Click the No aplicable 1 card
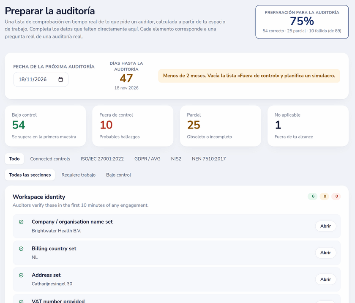Viewport: 355px width, 303px height. click(x=308, y=126)
